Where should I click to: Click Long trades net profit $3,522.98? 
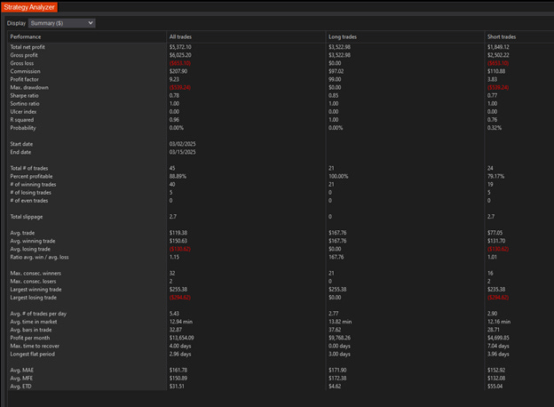[339, 47]
